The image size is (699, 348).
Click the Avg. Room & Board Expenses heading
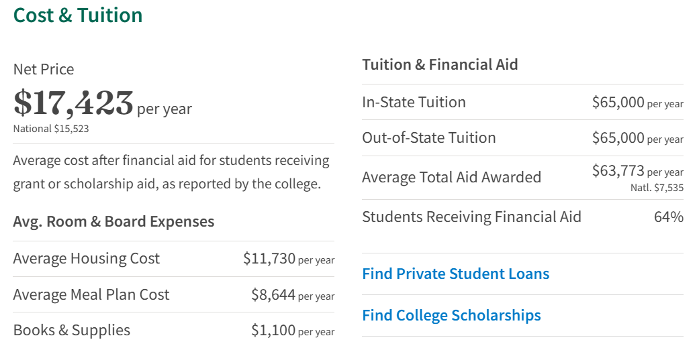[x=113, y=221]
